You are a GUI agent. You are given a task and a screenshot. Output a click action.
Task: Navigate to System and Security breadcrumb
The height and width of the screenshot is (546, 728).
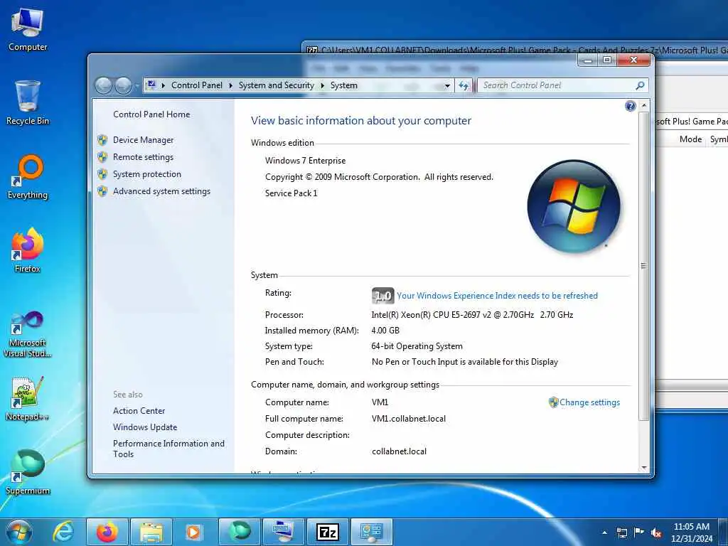click(277, 85)
